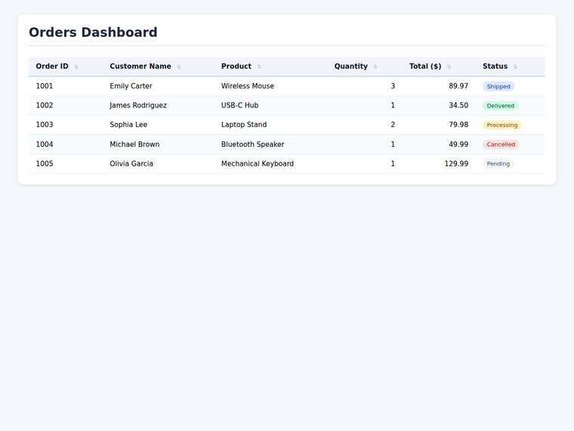Click sort icon beside Product header
The image size is (574, 431).
(x=259, y=67)
